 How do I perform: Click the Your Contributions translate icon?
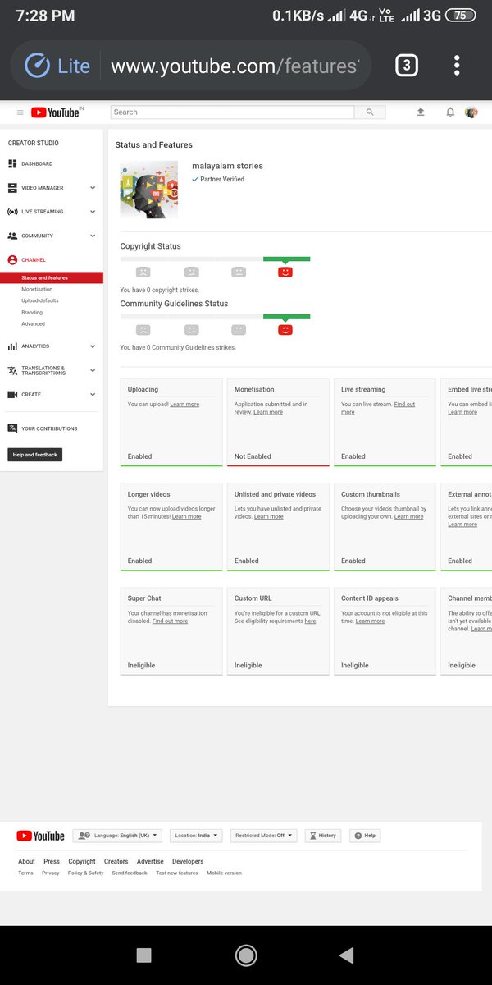[x=12, y=428]
